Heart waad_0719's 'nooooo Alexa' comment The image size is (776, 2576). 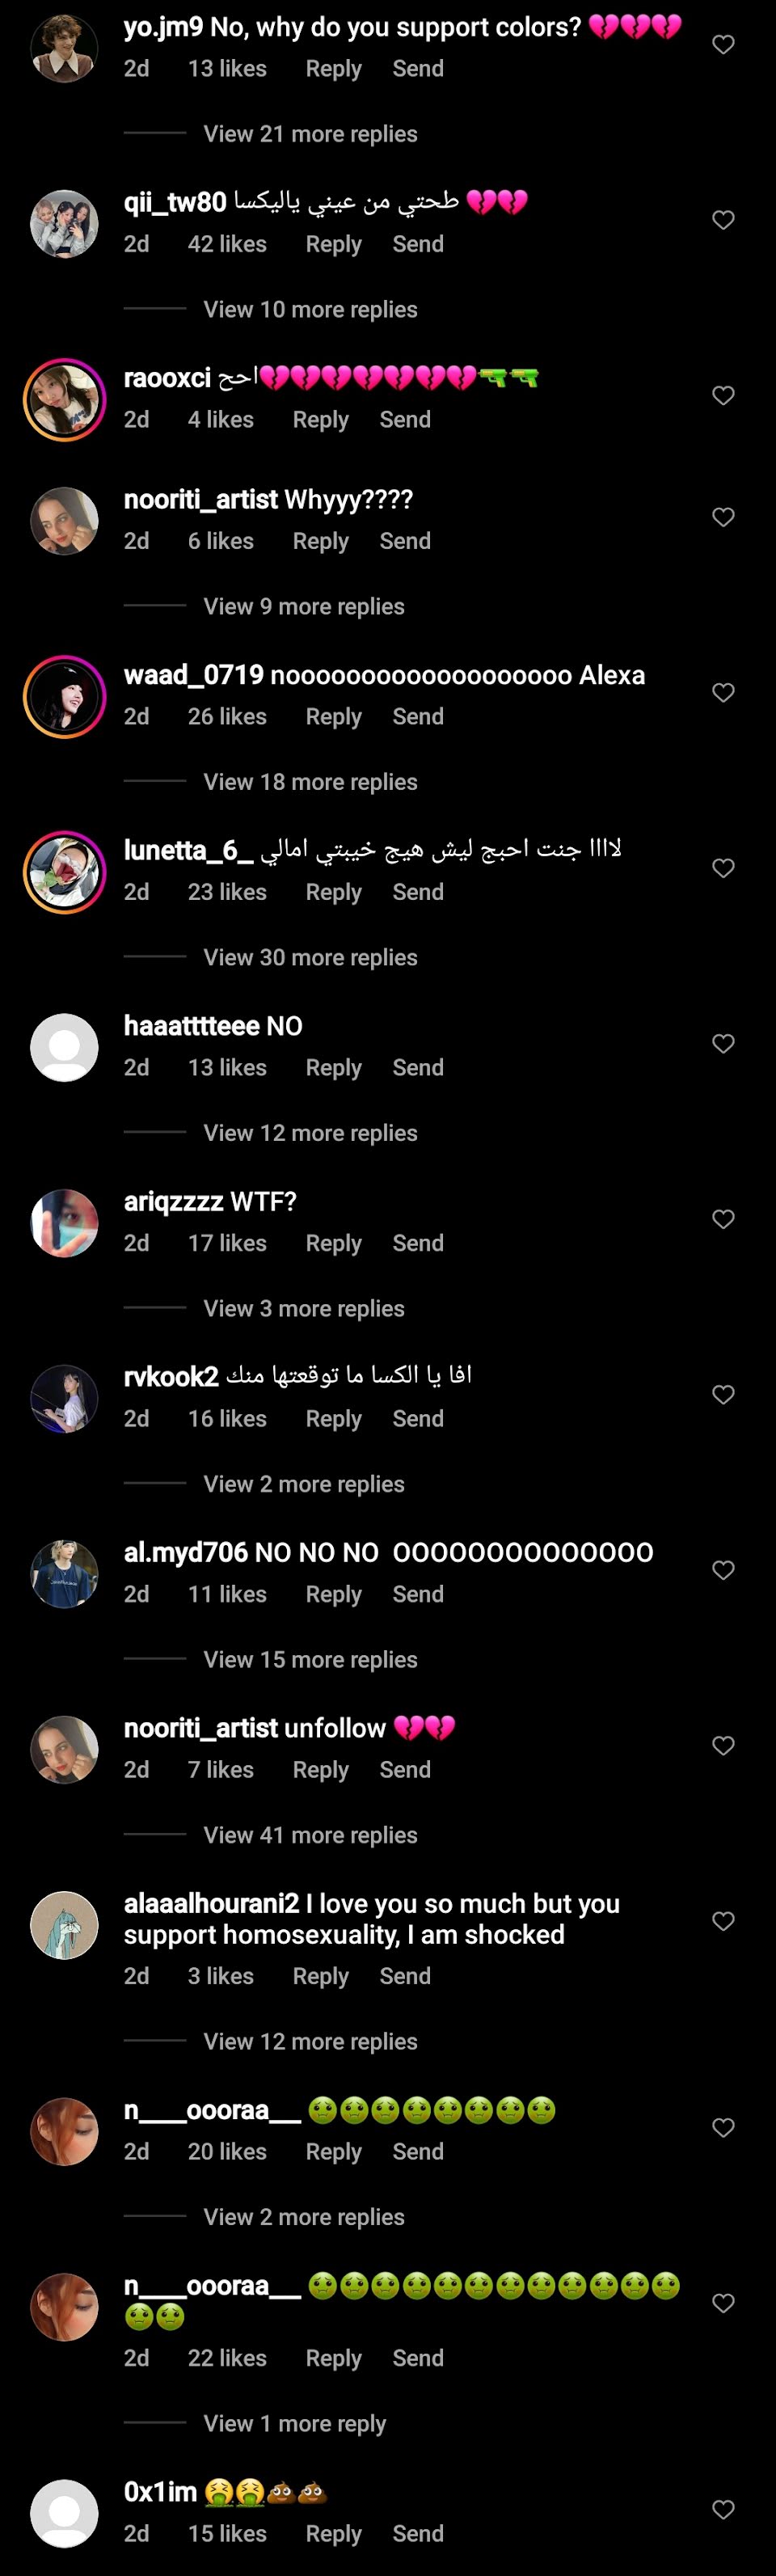coord(723,692)
